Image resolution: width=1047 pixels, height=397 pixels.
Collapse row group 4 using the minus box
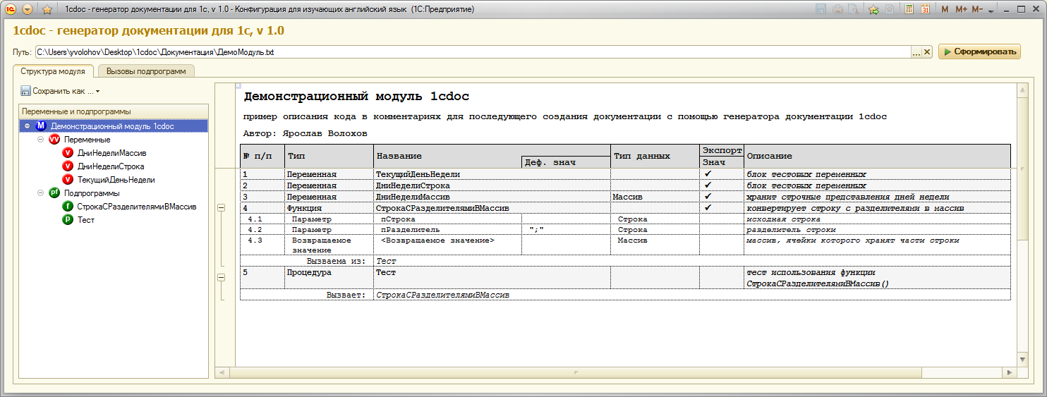(x=221, y=208)
